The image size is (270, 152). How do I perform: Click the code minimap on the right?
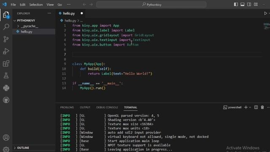pyautogui.click(x=266, y=26)
